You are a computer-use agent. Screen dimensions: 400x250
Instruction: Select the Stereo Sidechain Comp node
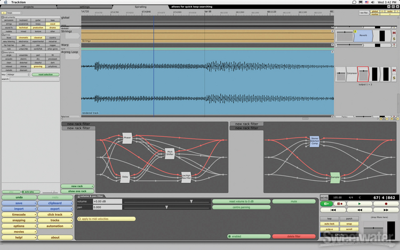pos(315,141)
